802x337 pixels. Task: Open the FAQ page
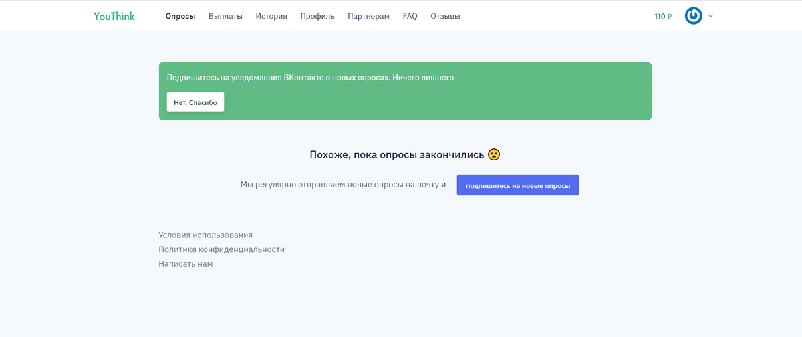point(410,16)
